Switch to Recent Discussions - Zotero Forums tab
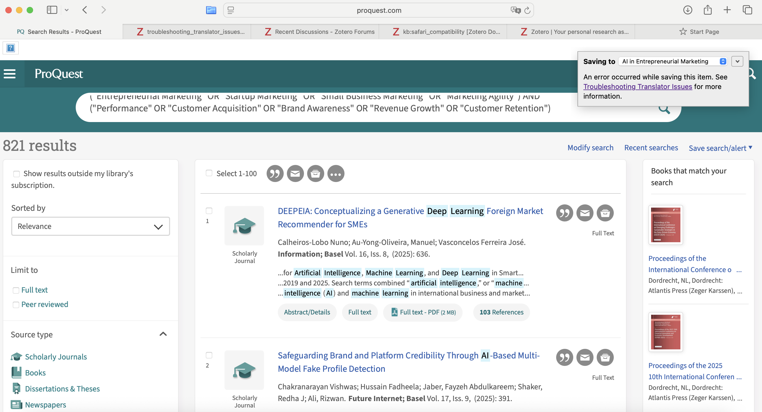The height and width of the screenshot is (412, 762). click(319, 32)
